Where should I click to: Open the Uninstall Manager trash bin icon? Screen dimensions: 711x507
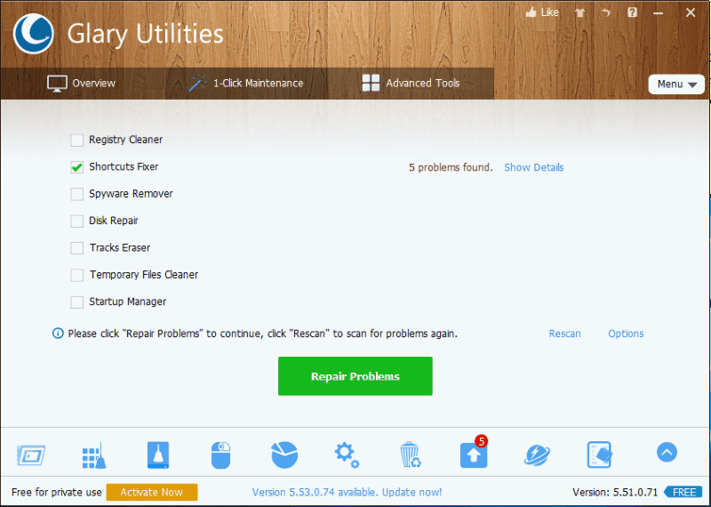pyautogui.click(x=411, y=455)
